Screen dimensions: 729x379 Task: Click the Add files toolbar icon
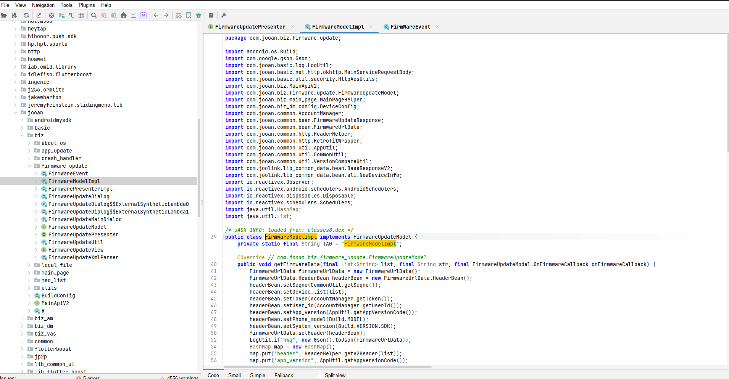[x=14, y=16]
